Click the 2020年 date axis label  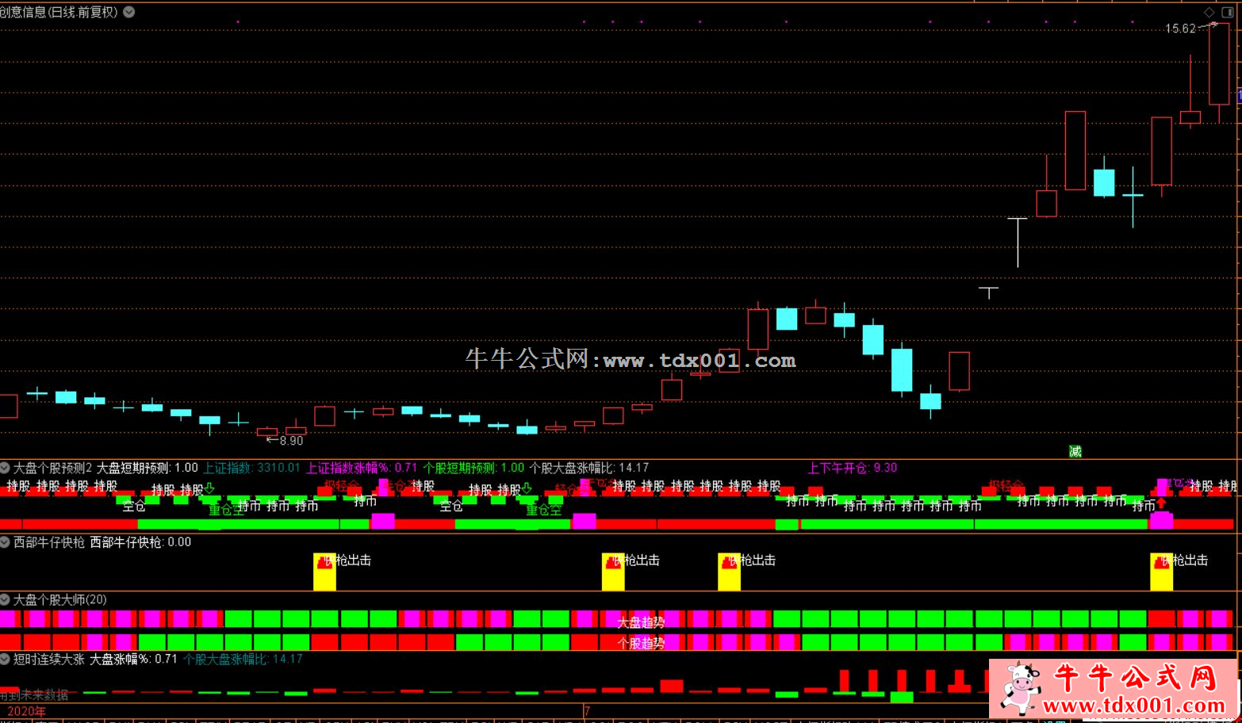(x=26, y=711)
